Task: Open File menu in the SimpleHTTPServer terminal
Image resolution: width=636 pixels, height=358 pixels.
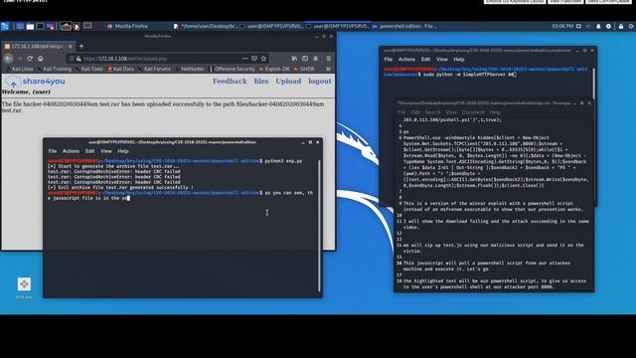Action: pos(389,60)
